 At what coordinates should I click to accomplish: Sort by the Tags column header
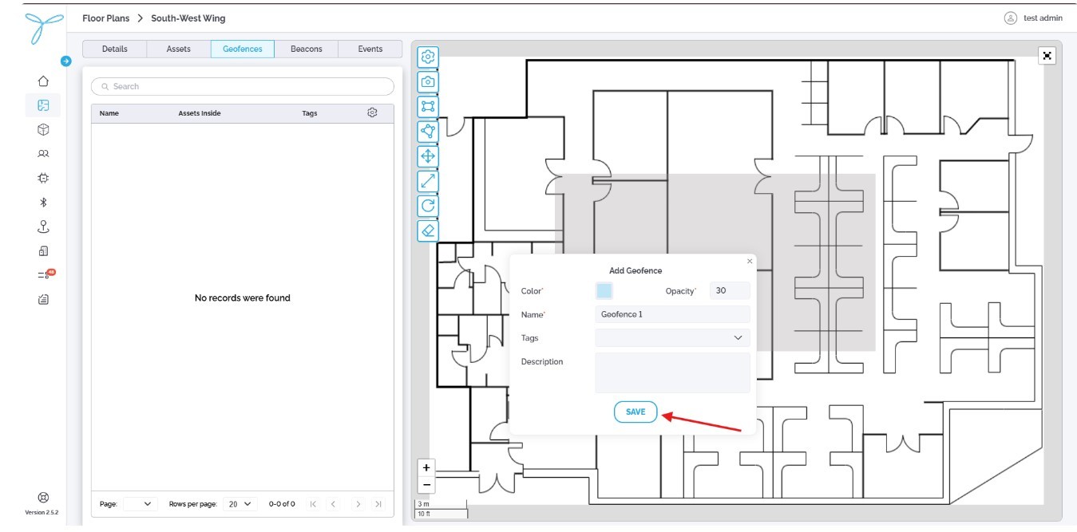click(310, 113)
